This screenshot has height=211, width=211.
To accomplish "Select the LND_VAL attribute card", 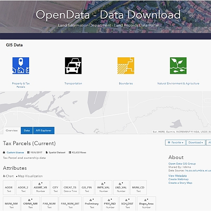I will 121,187.
